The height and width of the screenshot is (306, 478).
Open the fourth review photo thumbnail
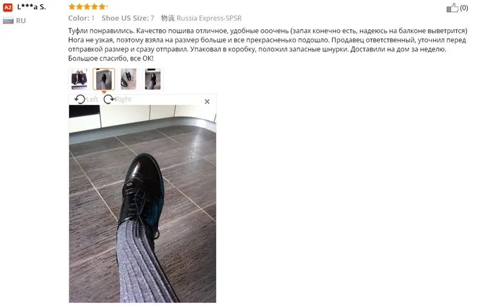tap(152, 79)
